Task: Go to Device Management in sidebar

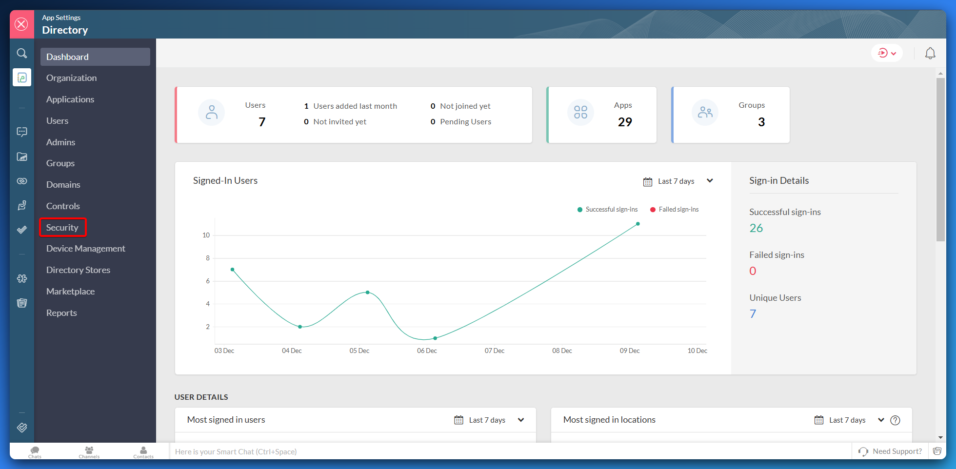Action: click(86, 249)
